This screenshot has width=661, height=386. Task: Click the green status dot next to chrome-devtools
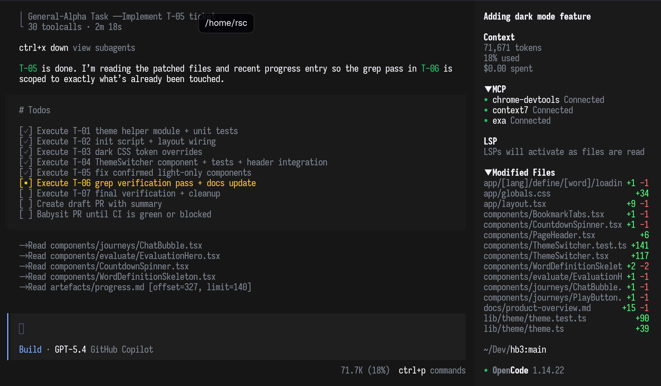coord(486,100)
